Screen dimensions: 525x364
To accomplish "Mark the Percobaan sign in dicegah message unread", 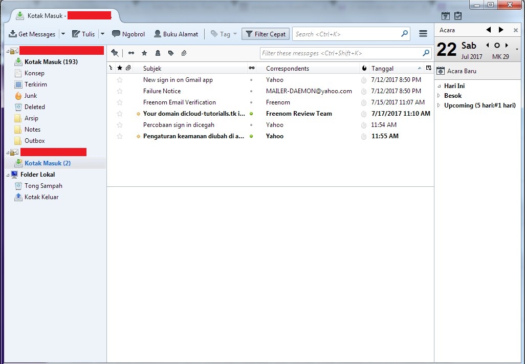I will [x=251, y=125].
